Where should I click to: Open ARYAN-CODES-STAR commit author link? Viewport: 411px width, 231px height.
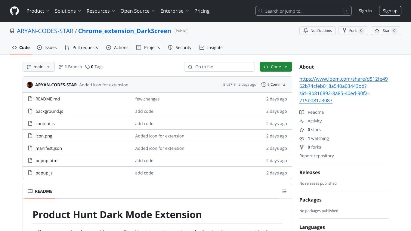tap(56, 85)
